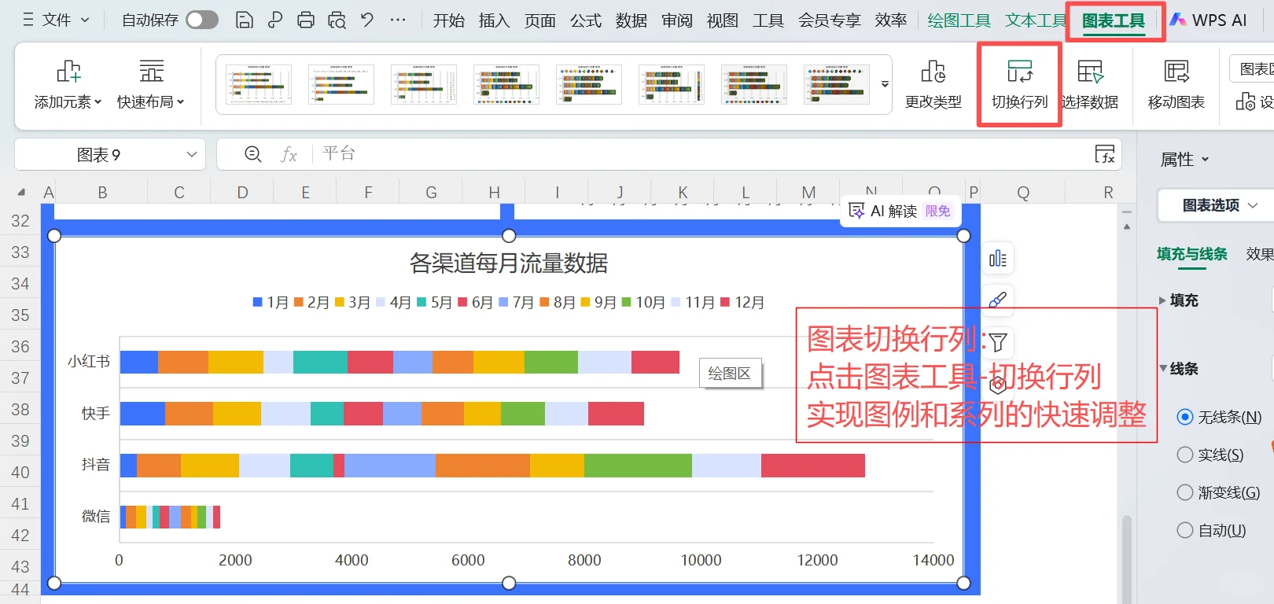The image size is (1274, 604).
Task: Open the 属性 panel dropdown
Action: click(x=1184, y=160)
